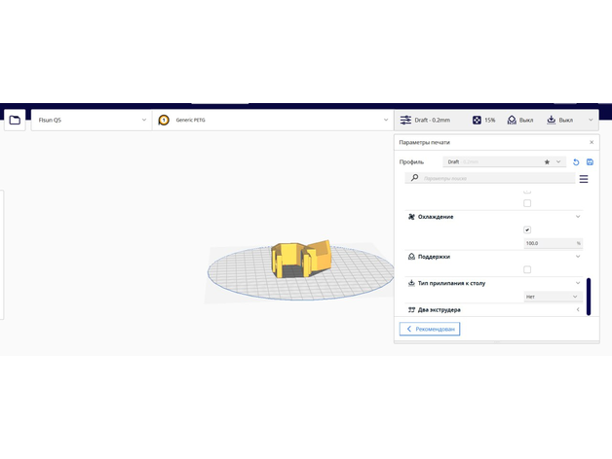Click the build plate adhesion icon in top bar

(551, 120)
